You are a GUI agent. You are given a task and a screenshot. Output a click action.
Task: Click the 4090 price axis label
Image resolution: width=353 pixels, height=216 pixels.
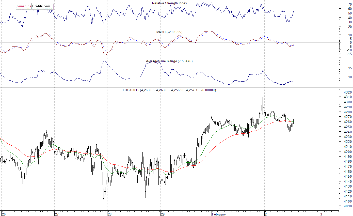(348, 206)
